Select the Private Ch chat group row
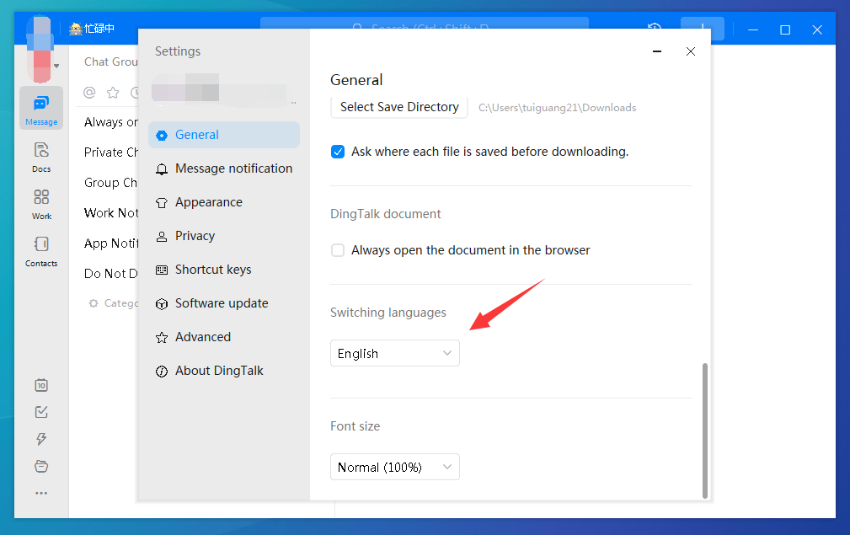Viewport: 850px width, 535px height. (110, 152)
